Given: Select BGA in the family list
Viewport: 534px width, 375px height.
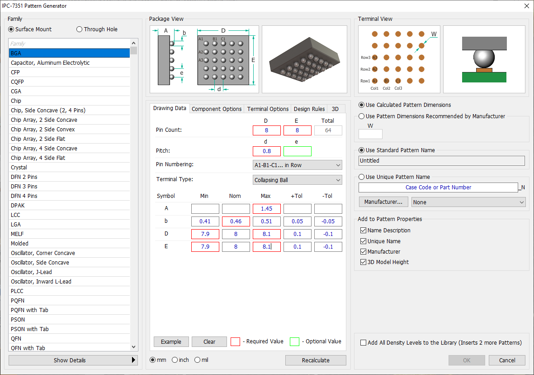Looking at the screenshot, I should [x=69, y=53].
